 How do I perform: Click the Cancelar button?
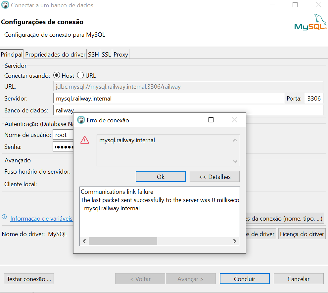click(299, 279)
